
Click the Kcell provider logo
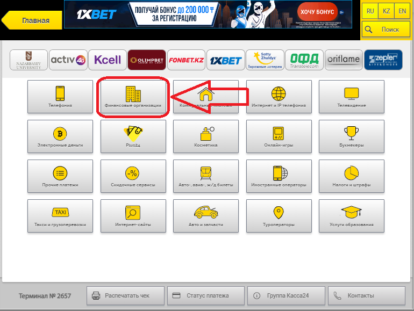108,60
